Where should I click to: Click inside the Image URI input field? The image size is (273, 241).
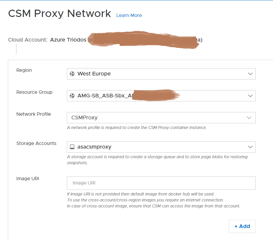(x=161, y=183)
